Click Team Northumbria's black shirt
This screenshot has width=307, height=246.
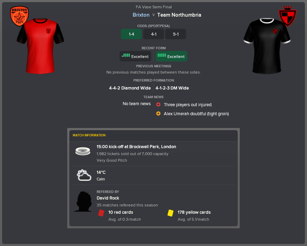pos(267,46)
